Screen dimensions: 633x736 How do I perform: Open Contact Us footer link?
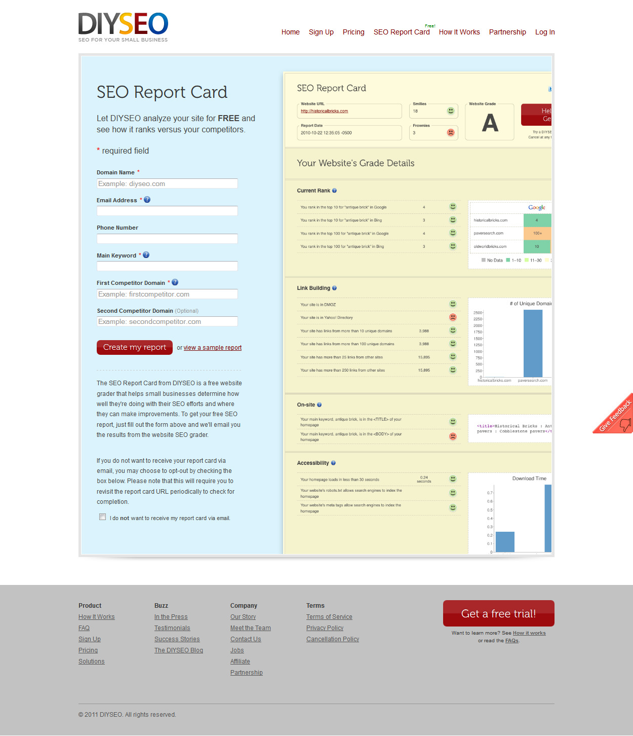pyautogui.click(x=246, y=639)
